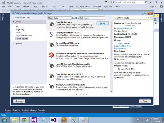Viewport: 164px width, 123px height.
Task: Open File Explorer from the taskbar
Action: click(14, 120)
